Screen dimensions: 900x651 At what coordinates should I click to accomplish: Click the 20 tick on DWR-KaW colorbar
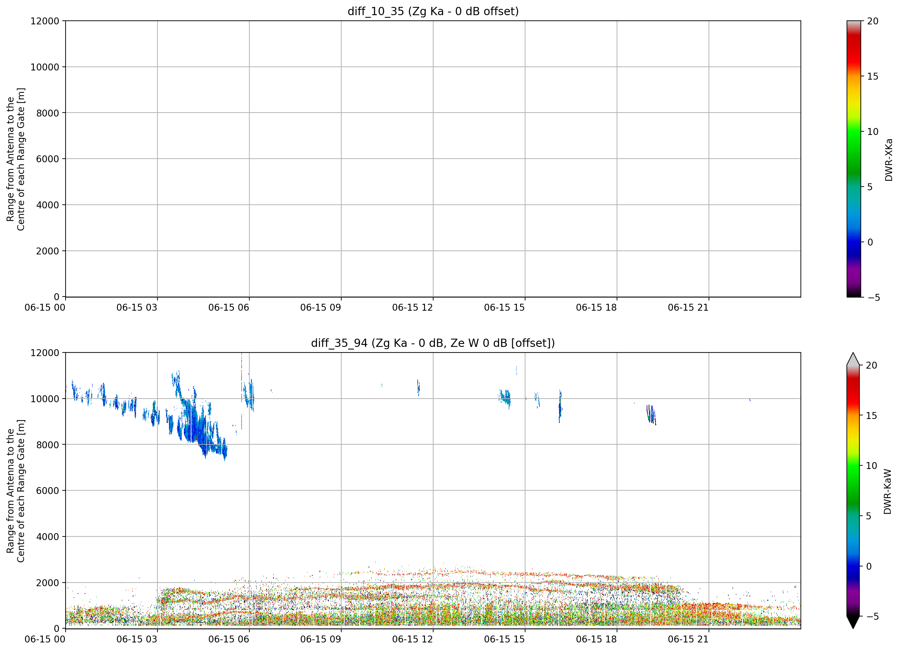click(x=871, y=365)
